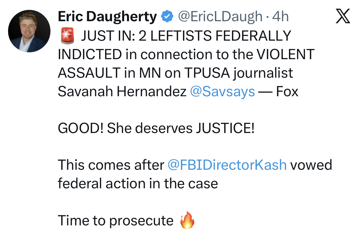Image resolution: width=360 pixels, height=237 pixels.
Task: Click the name 'Savanah Hernandez' text
Action: (122, 91)
